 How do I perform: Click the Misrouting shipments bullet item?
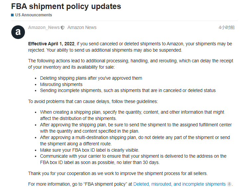click(x=61, y=84)
